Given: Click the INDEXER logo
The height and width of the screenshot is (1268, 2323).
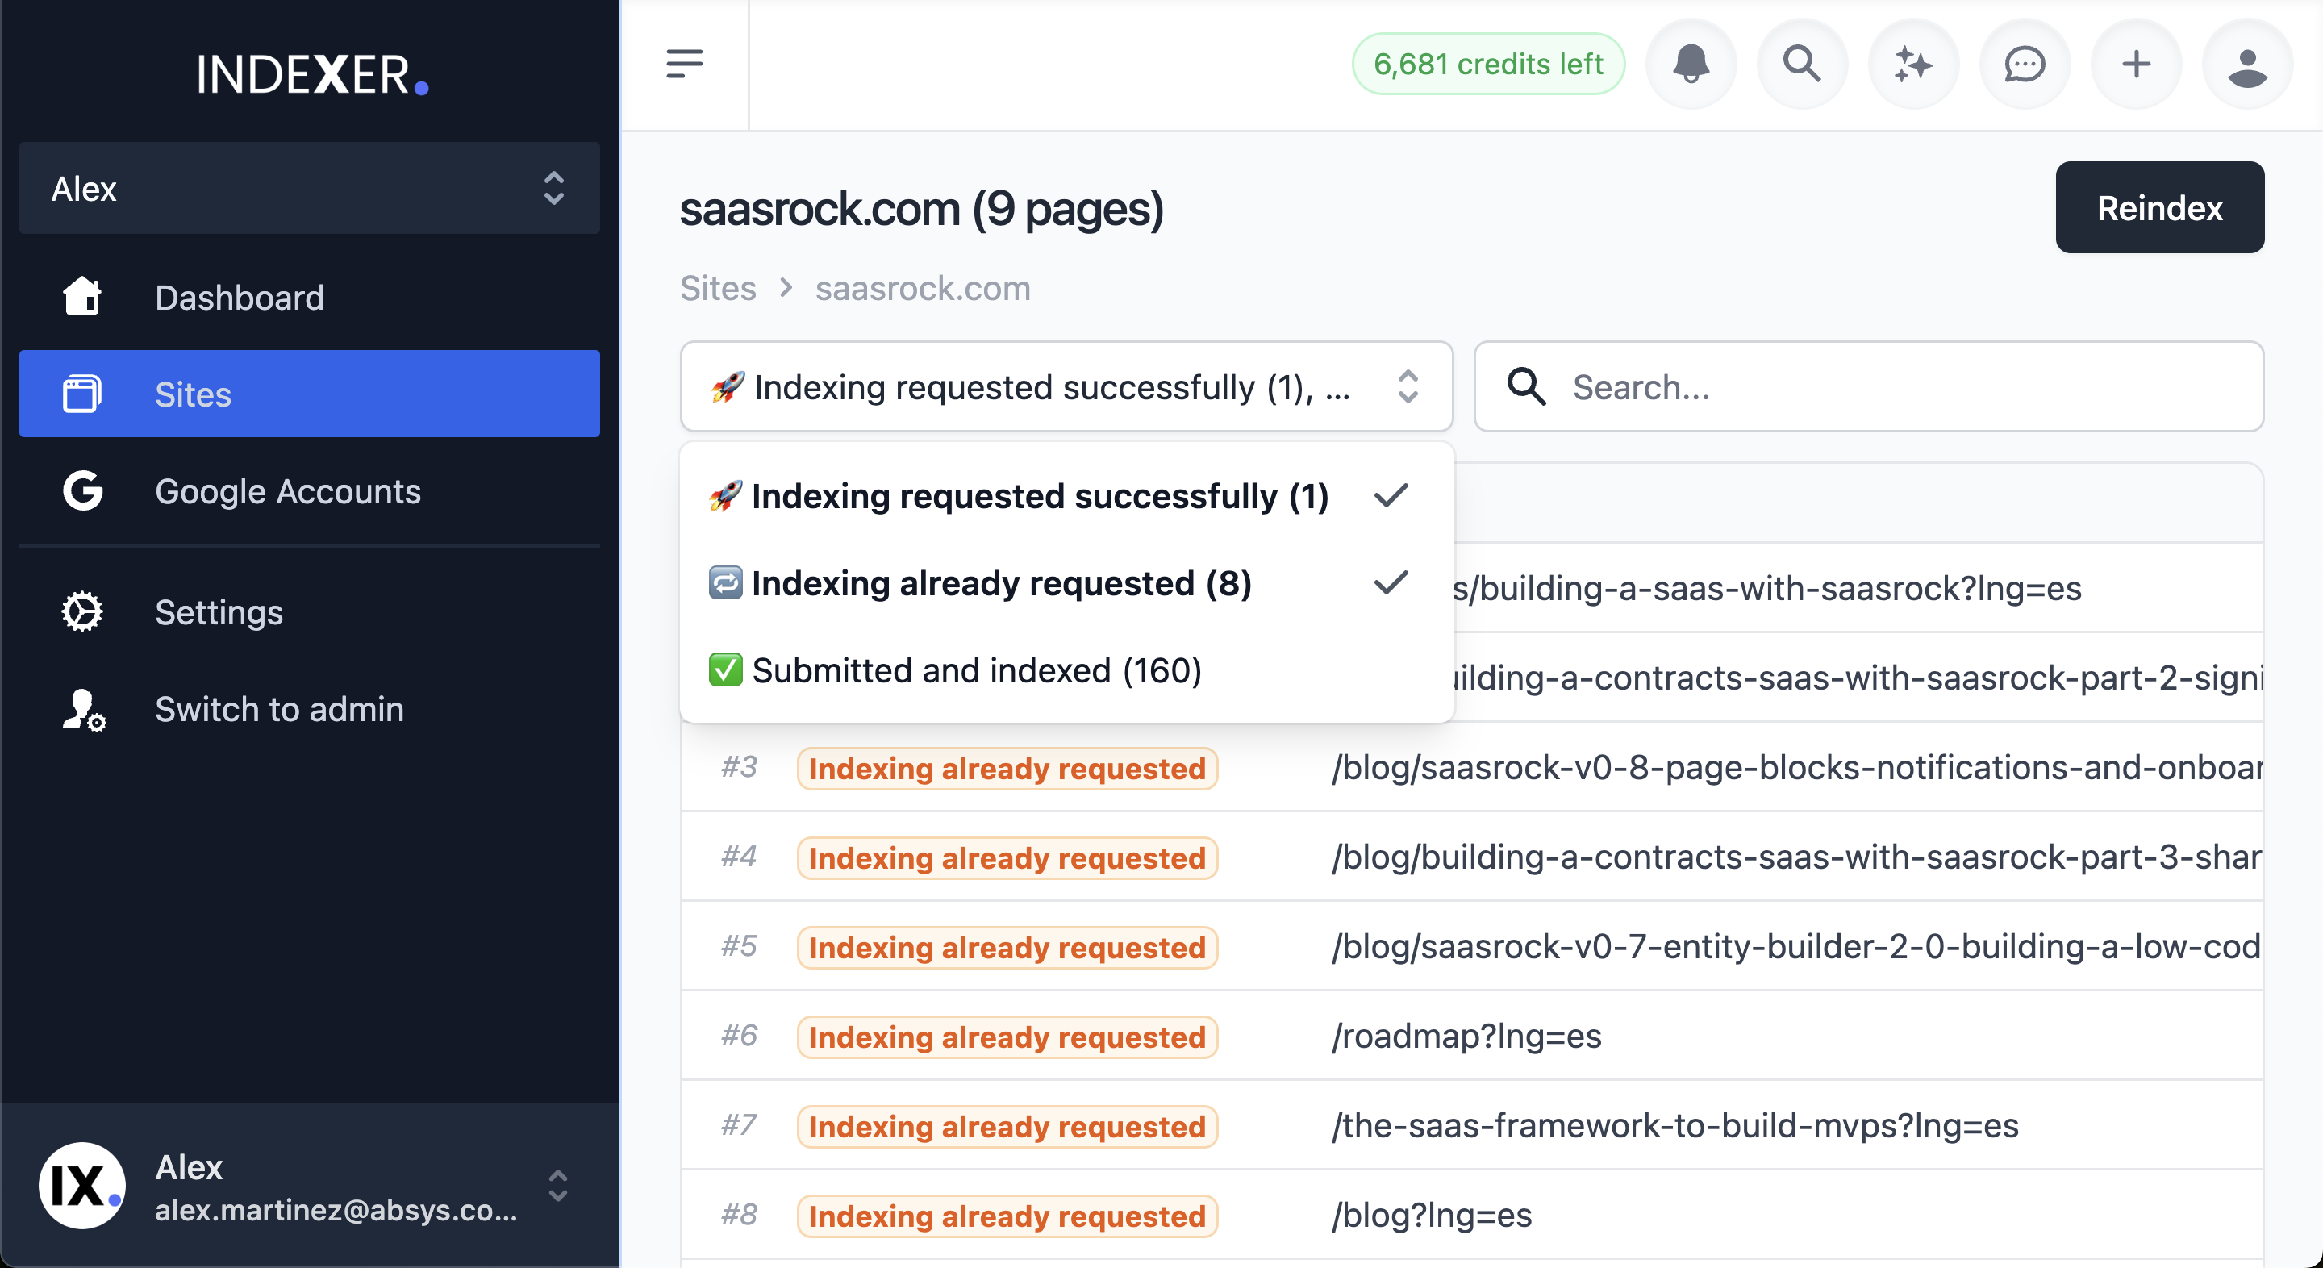Looking at the screenshot, I should tap(311, 74).
